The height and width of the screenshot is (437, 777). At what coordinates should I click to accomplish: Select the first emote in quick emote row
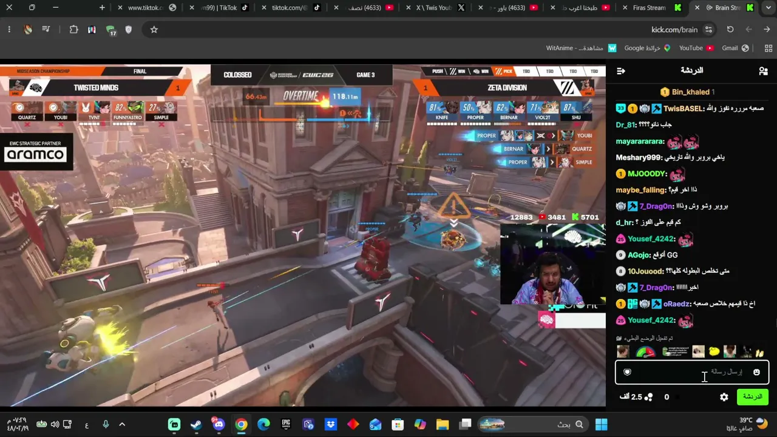point(623,352)
